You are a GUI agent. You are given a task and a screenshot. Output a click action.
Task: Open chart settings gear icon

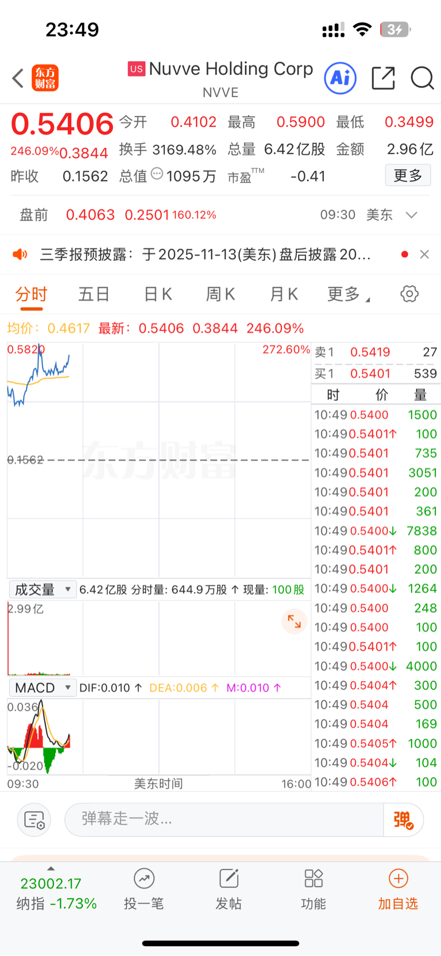click(x=409, y=294)
